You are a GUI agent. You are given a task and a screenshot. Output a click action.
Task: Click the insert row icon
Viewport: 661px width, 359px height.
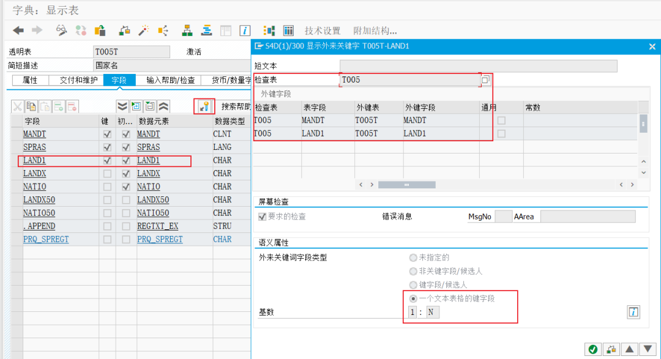[59, 106]
